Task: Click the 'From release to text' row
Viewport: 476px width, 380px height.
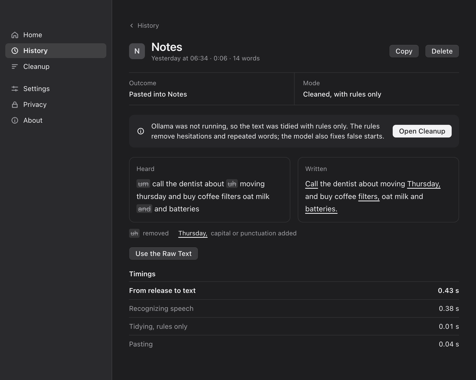Action: coord(294,291)
